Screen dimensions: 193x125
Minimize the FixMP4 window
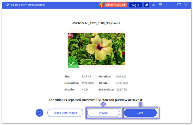point(172,5)
